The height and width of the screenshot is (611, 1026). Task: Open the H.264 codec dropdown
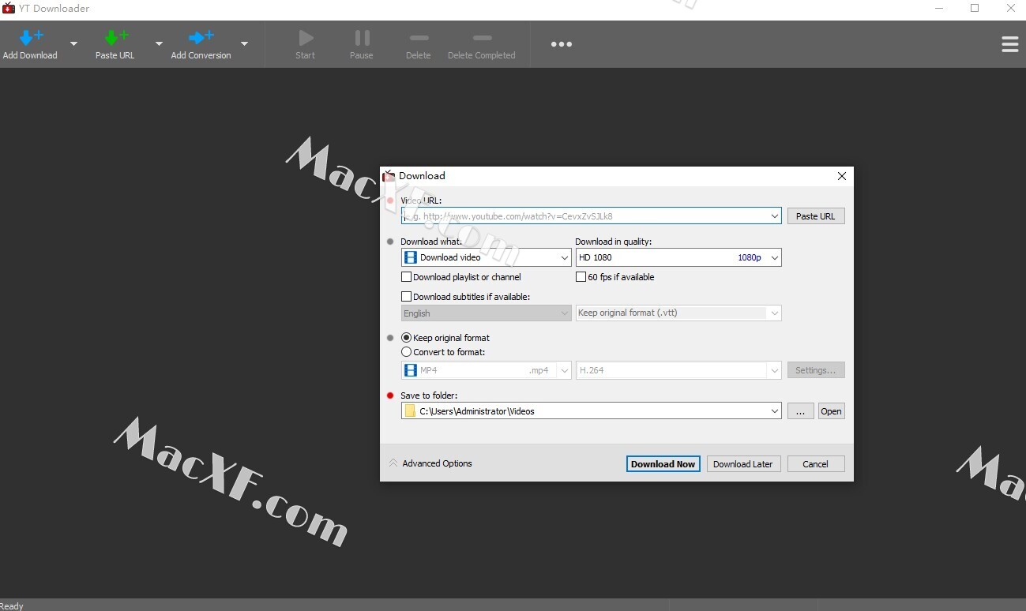pos(678,370)
